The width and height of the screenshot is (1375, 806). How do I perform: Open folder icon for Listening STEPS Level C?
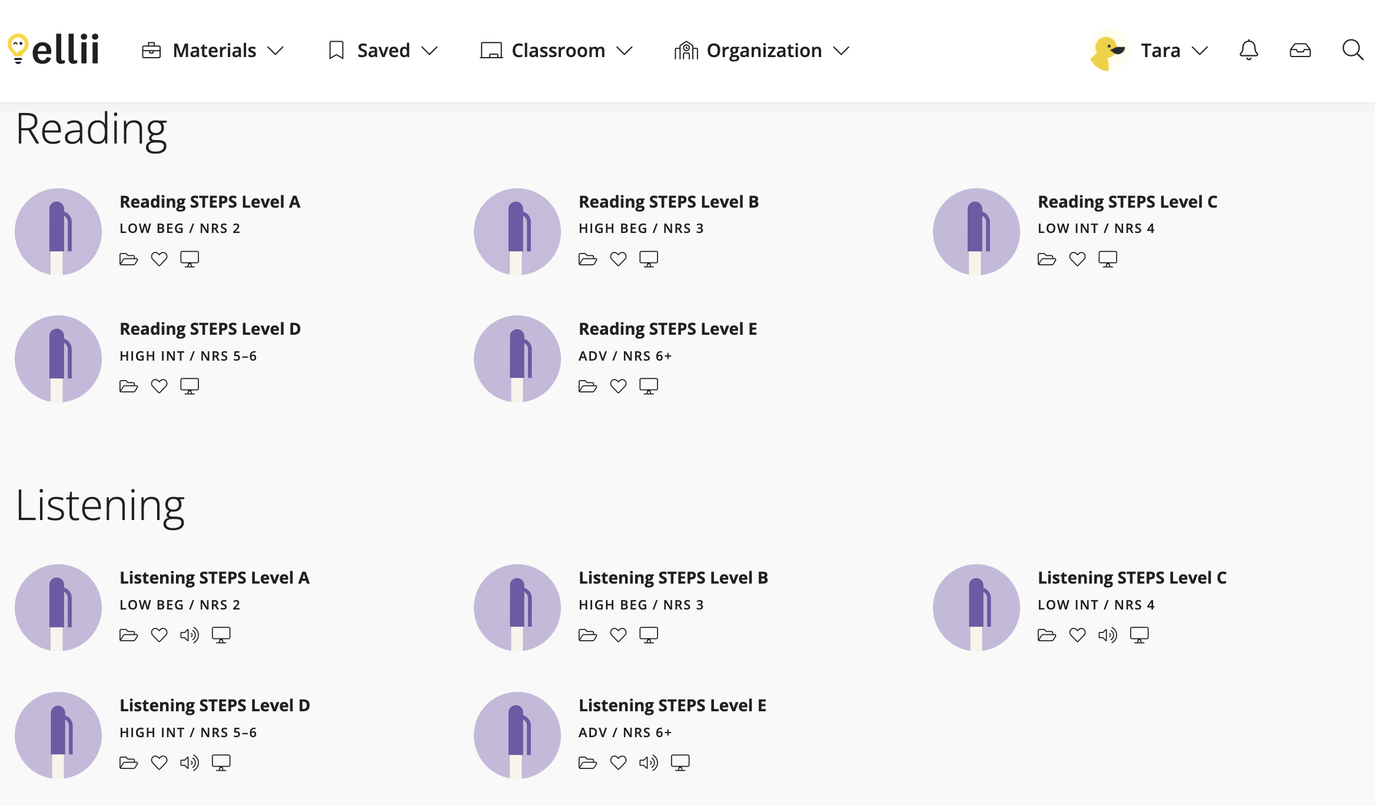(x=1047, y=635)
